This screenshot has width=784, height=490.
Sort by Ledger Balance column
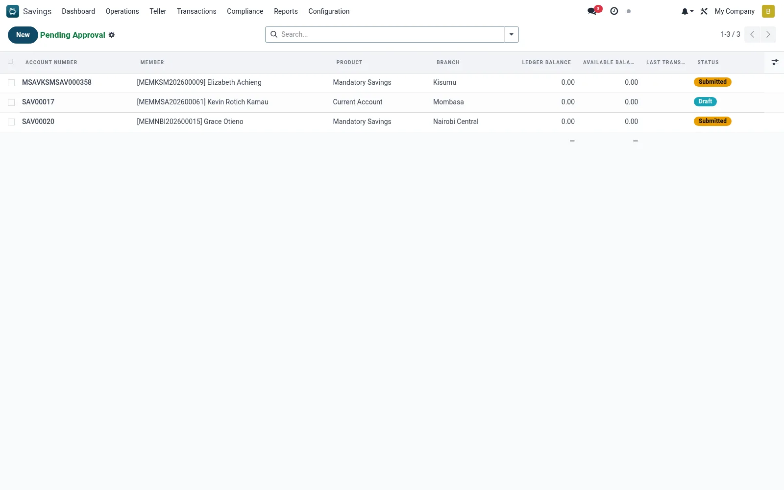546,62
